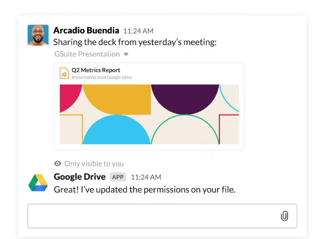
Task: Click the Presentation from Google Drive subtitle
Action: pyautogui.click(x=102, y=78)
